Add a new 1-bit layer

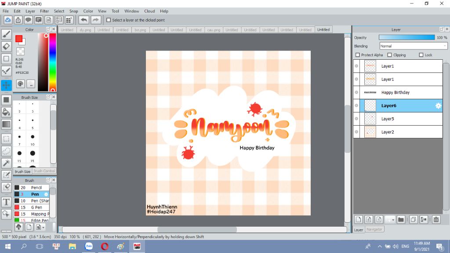[x=379, y=220]
